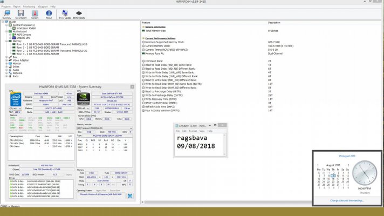Select the Intel Xeon X5460 processor node
384x216 pixels.
coord(26,28)
